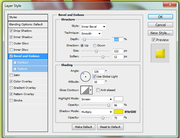The width and height of the screenshot is (180, 138).
Task: Toggle the Use Global Light checkbox
Action: pos(94,77)
